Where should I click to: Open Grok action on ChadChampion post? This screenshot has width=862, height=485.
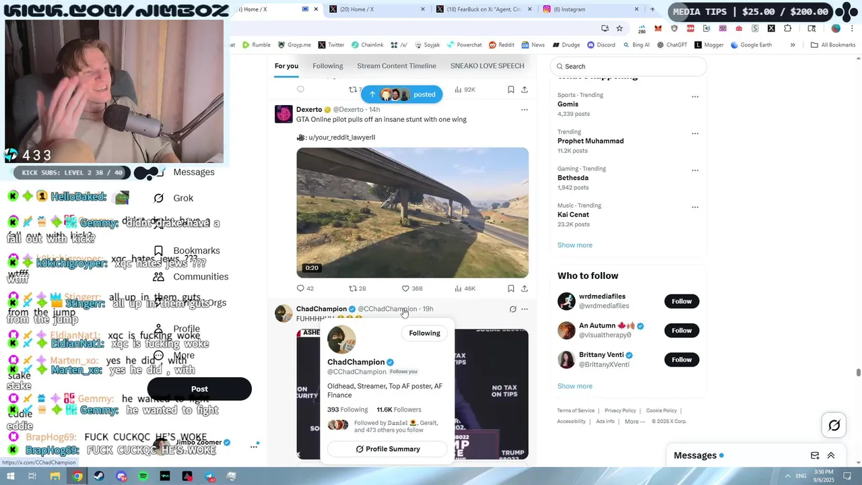click(x=512, y=309)
